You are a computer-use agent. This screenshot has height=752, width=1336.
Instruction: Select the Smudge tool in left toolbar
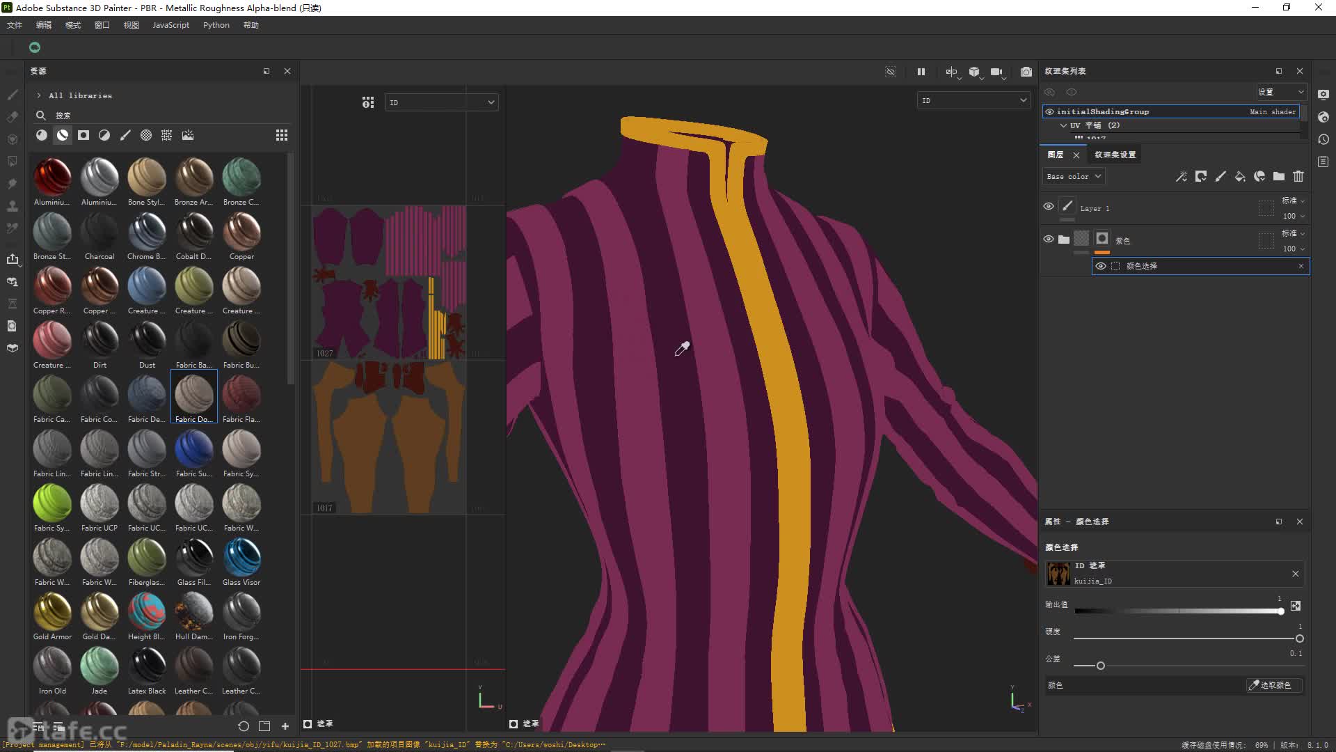point(13,184)
